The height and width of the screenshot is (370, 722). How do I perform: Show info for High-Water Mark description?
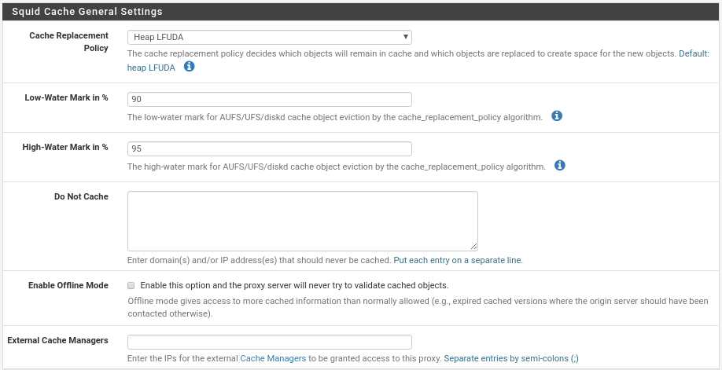point(559,166)
